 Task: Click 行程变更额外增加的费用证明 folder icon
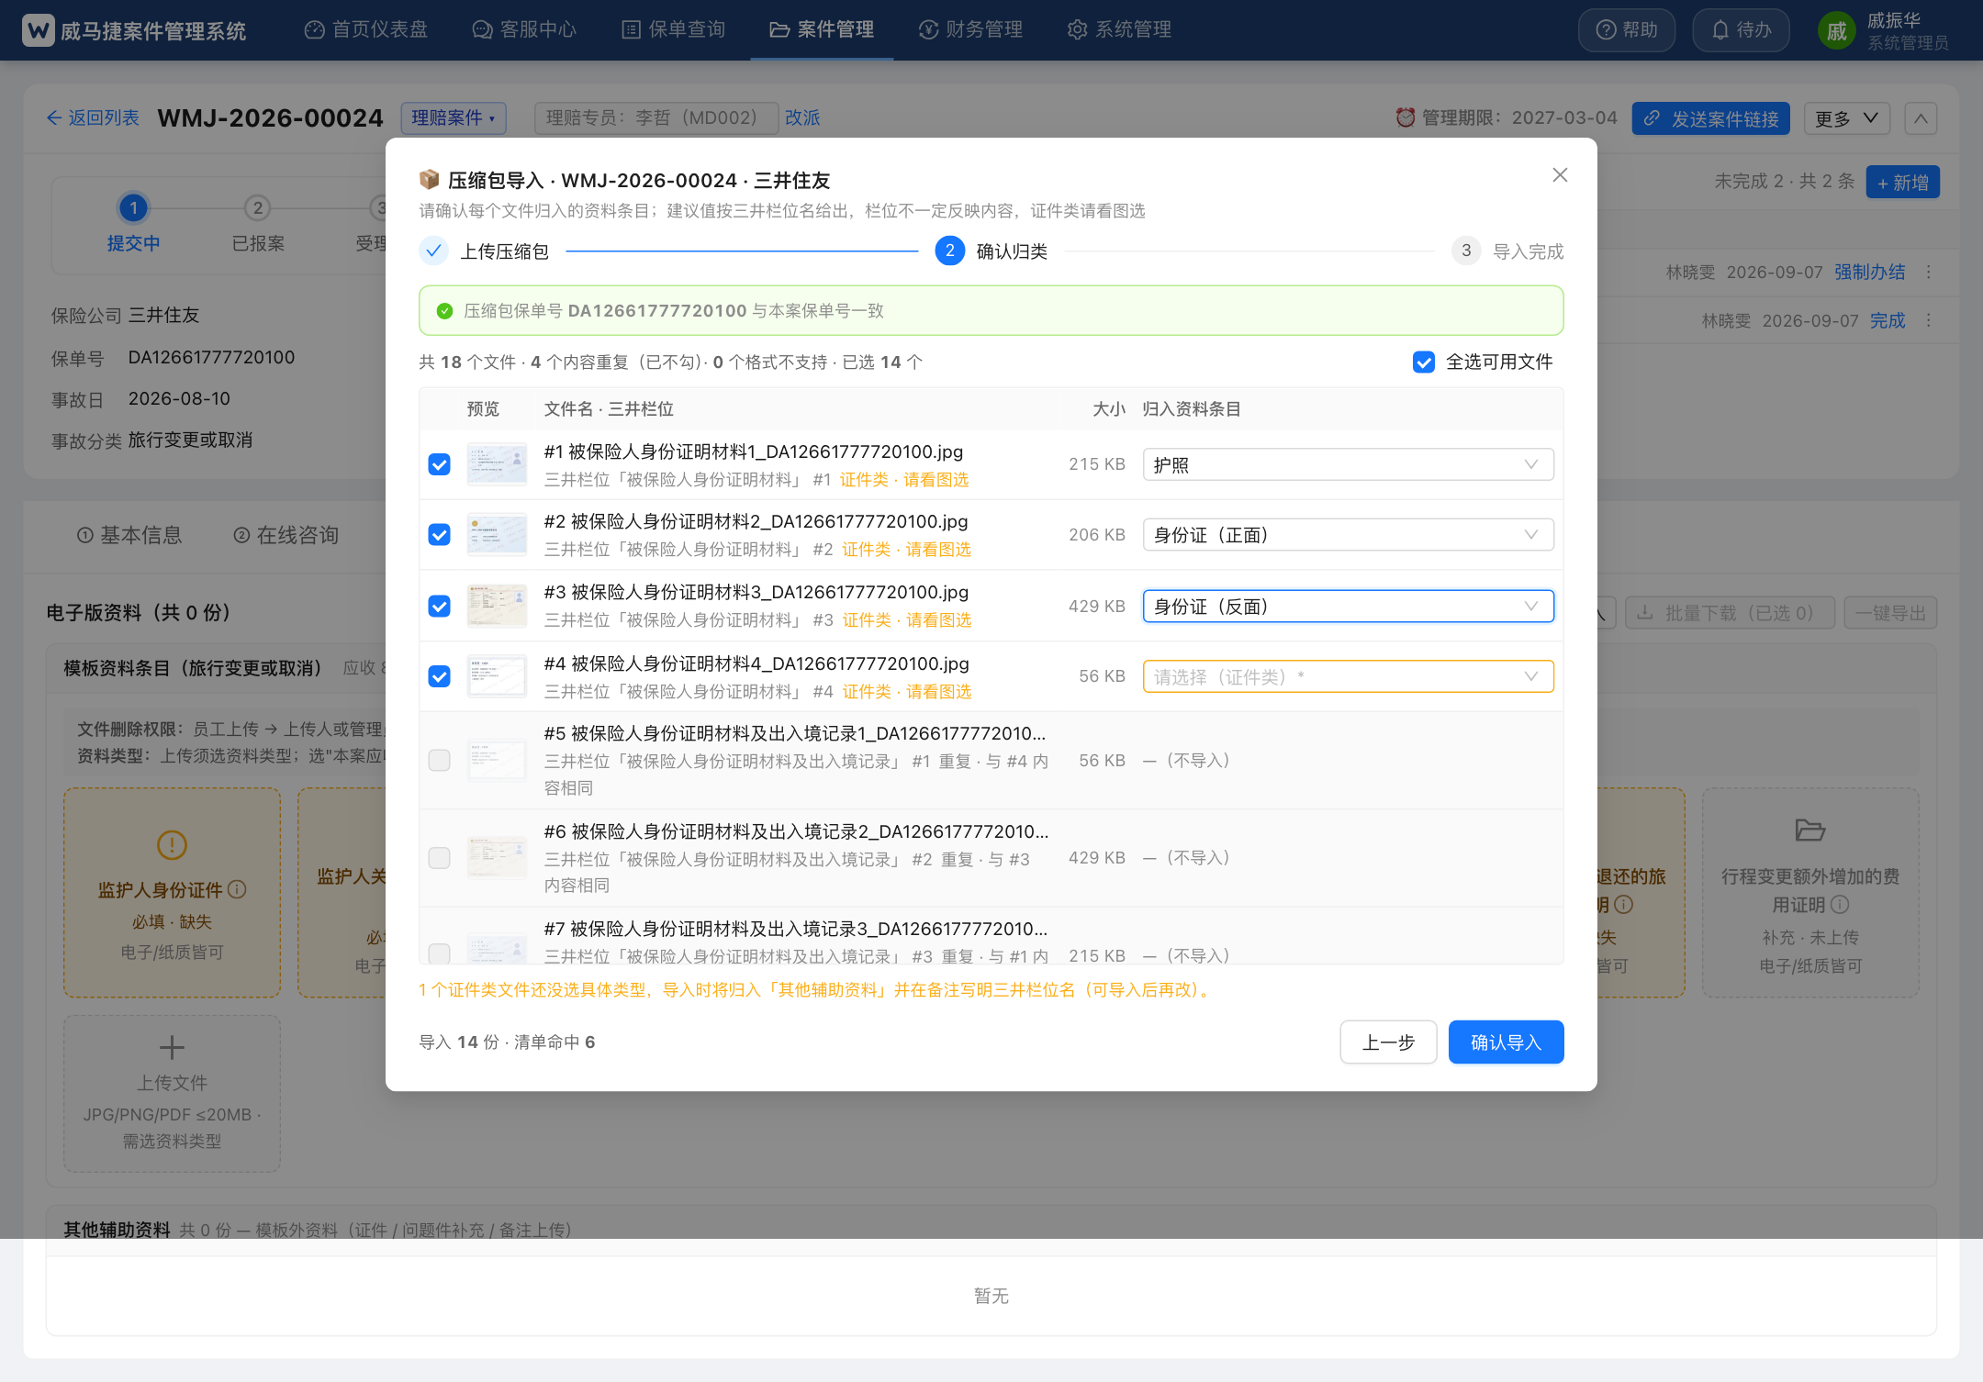click(x=1809, y=830)
